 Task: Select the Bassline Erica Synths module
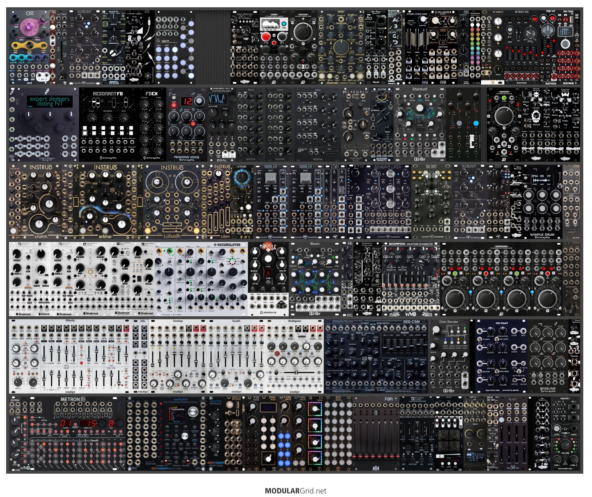coord(548,356)
